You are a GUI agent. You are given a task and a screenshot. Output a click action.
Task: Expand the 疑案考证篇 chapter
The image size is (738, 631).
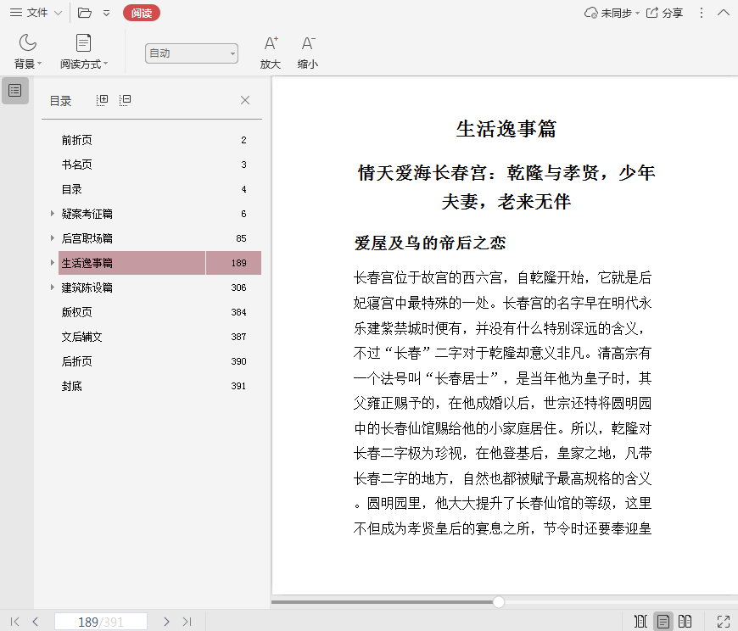tap(52, 214)
